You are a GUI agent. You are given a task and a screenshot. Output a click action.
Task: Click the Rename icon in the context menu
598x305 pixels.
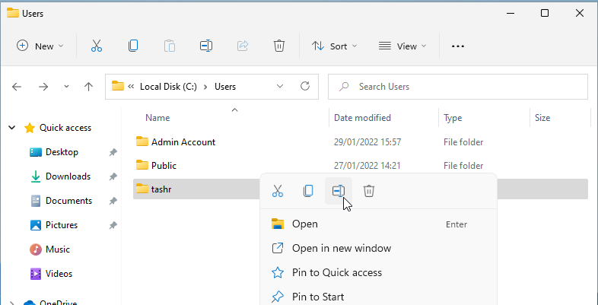click(x=339, y=191)
